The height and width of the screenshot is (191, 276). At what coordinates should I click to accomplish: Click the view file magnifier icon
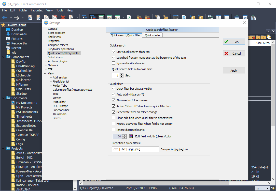pyautogui.click(x=30, y=18)
